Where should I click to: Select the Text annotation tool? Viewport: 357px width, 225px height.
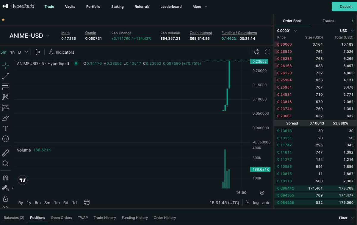click(6, 128)
